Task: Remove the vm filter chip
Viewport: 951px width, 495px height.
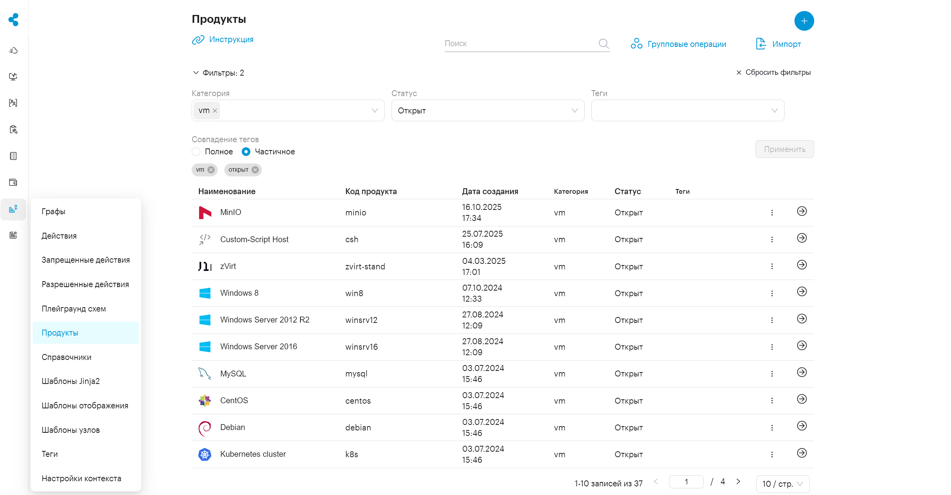Action: click(x=211, y=170)
